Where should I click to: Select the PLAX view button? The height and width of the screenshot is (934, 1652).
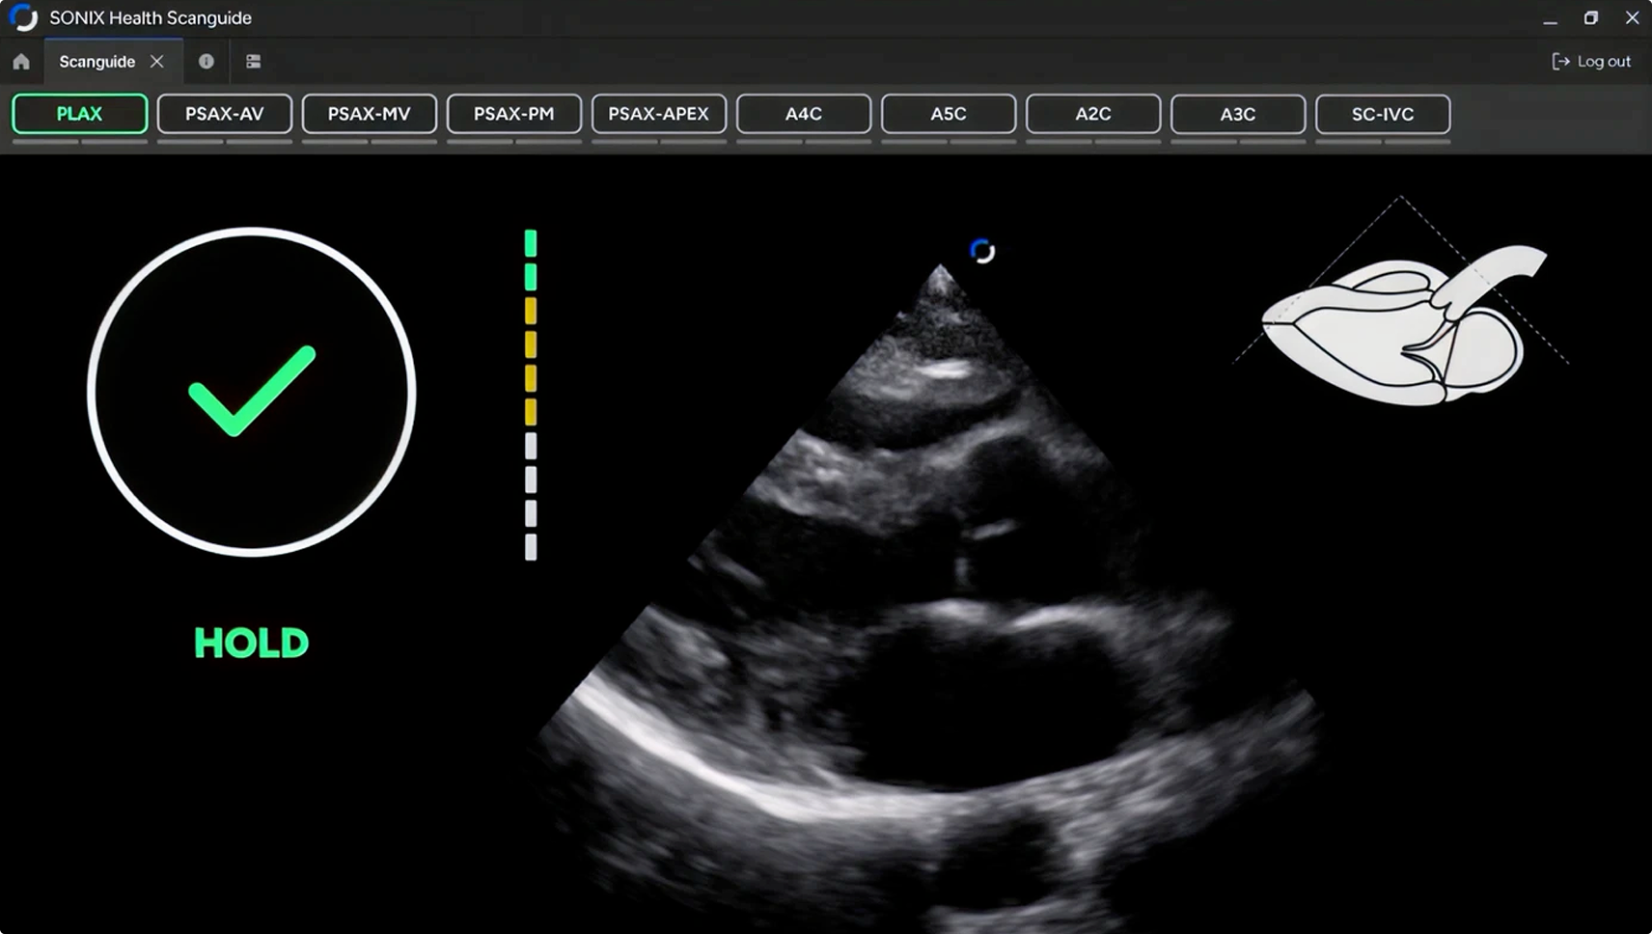[80, 114]
